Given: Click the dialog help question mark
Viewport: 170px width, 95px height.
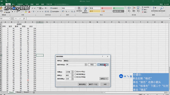Looking at the screenshot, I should tap(102, 56).
